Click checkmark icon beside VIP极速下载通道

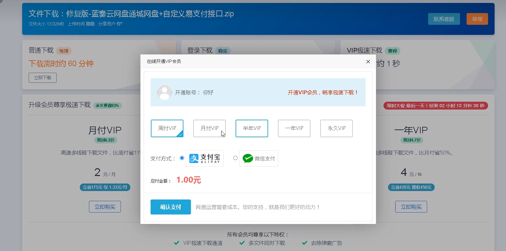click(177, 243)
